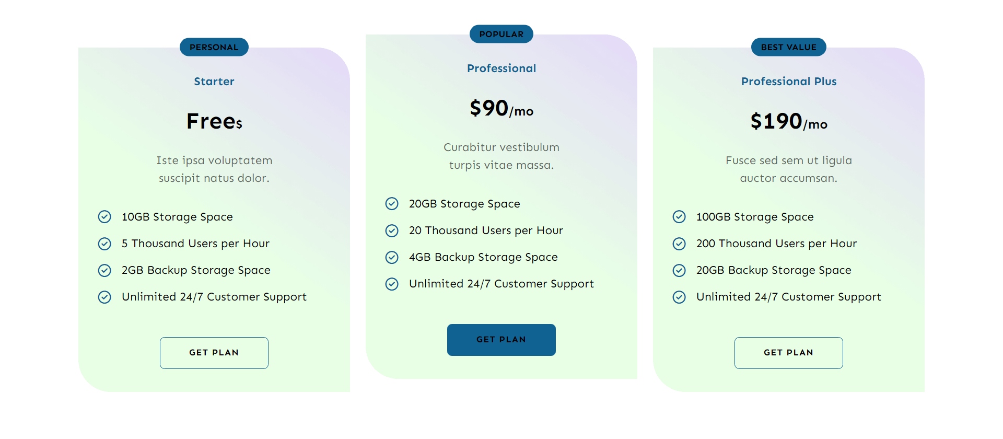1003x439 pixels.
Task: Select the POPULAR badge above Professional
Action: 501,33
